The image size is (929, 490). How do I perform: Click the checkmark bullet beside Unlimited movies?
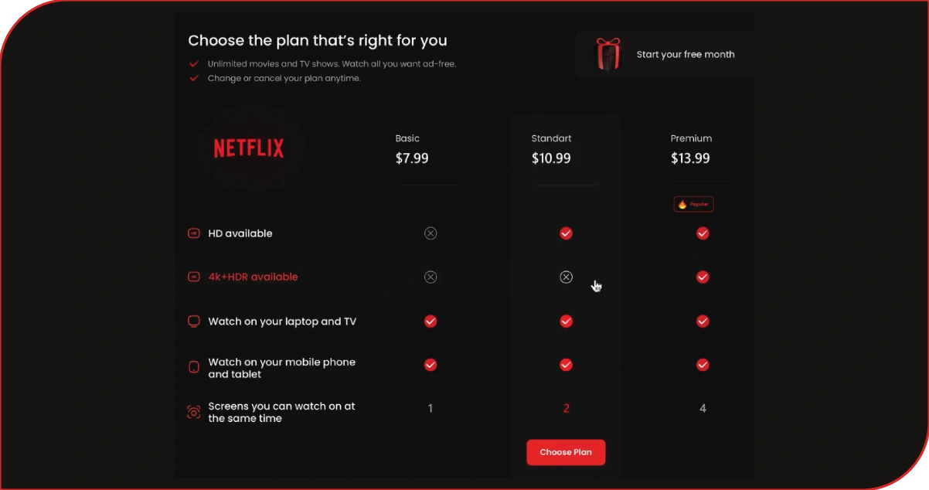[x=193, y=64]
